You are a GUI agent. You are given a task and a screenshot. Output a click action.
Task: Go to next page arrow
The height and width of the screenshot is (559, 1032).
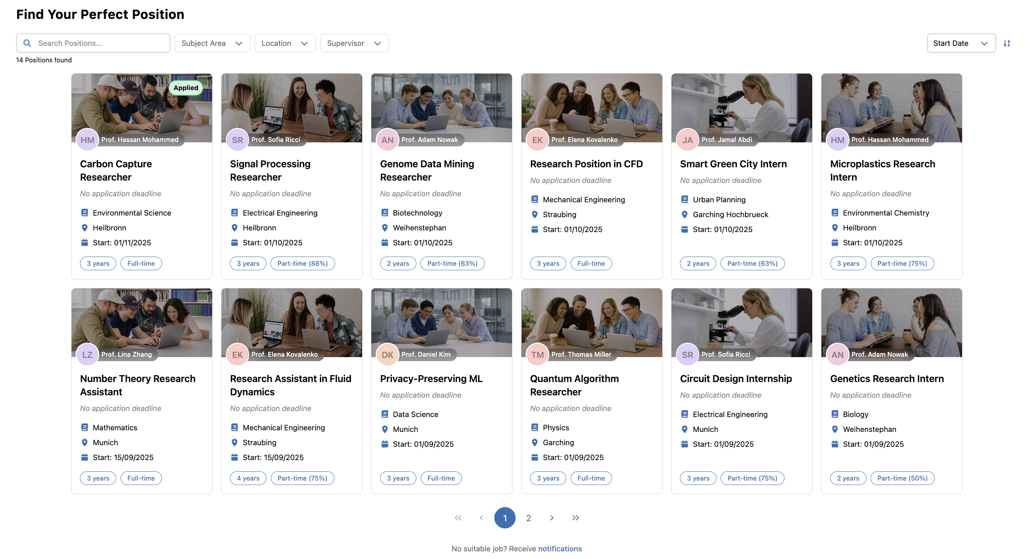click(552, 518)
